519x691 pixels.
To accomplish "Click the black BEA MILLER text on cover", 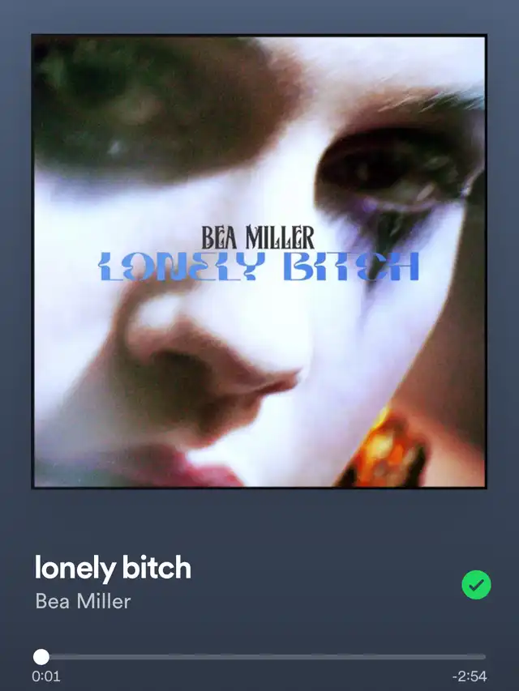I will click(258, 237).
